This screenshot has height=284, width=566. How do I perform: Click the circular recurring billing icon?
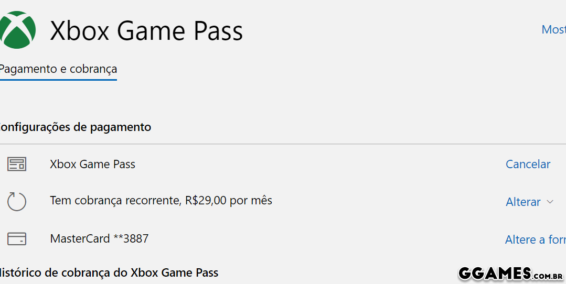point(16,201)
